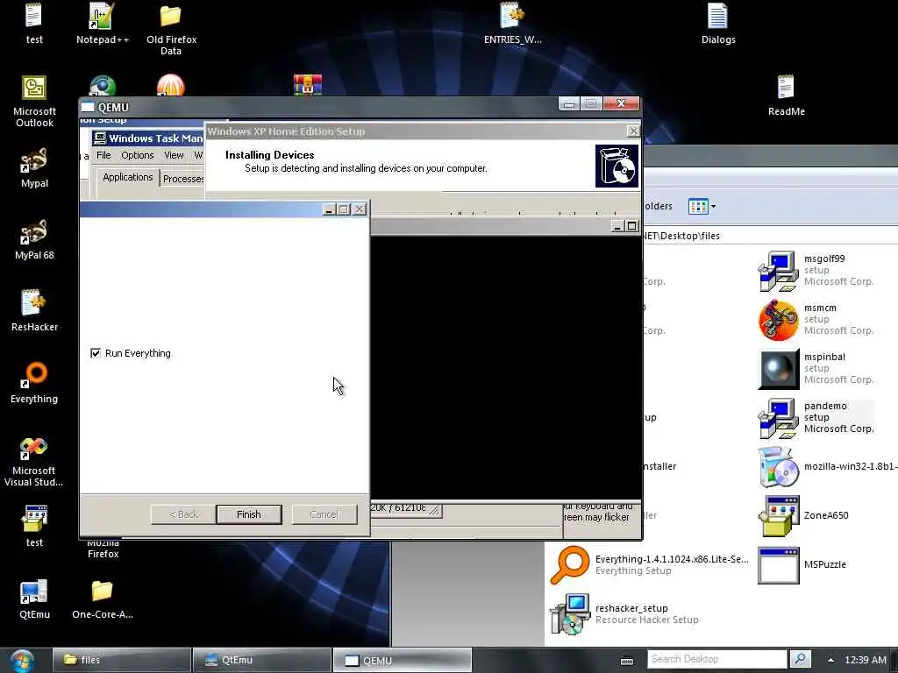Image resolution: width=898 pixels, height=673 pixels.
Task: Open the on-screen keyboard tray icon
Action: (627, 661)
